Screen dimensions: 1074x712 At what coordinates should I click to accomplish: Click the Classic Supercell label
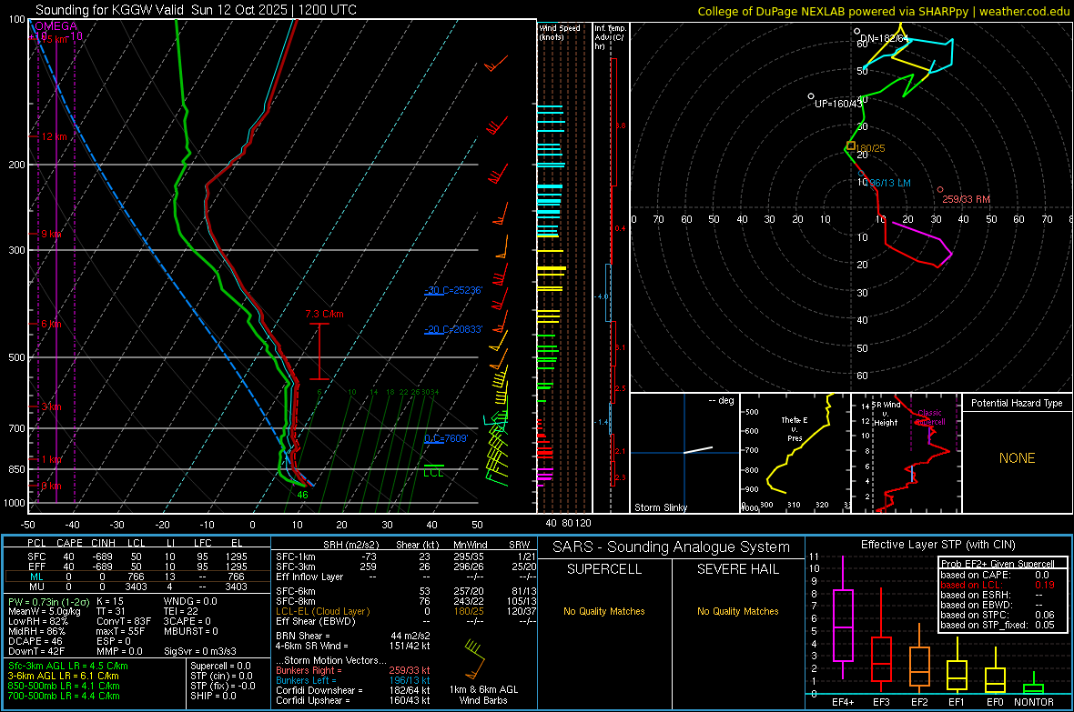pos(930,417)
